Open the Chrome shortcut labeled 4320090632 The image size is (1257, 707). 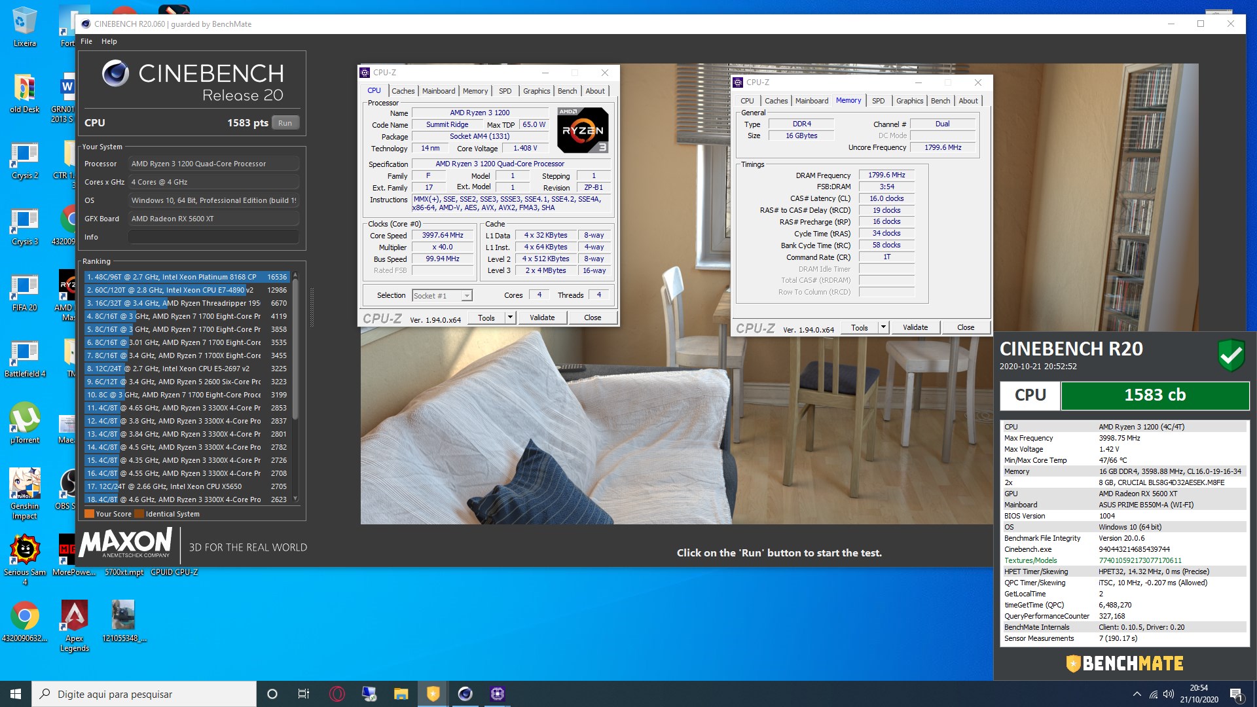click(24, 621)
